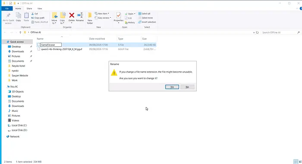Open the Open dropdown in ribbon
Screen dimensions: 302x164
tap(130, 14)
